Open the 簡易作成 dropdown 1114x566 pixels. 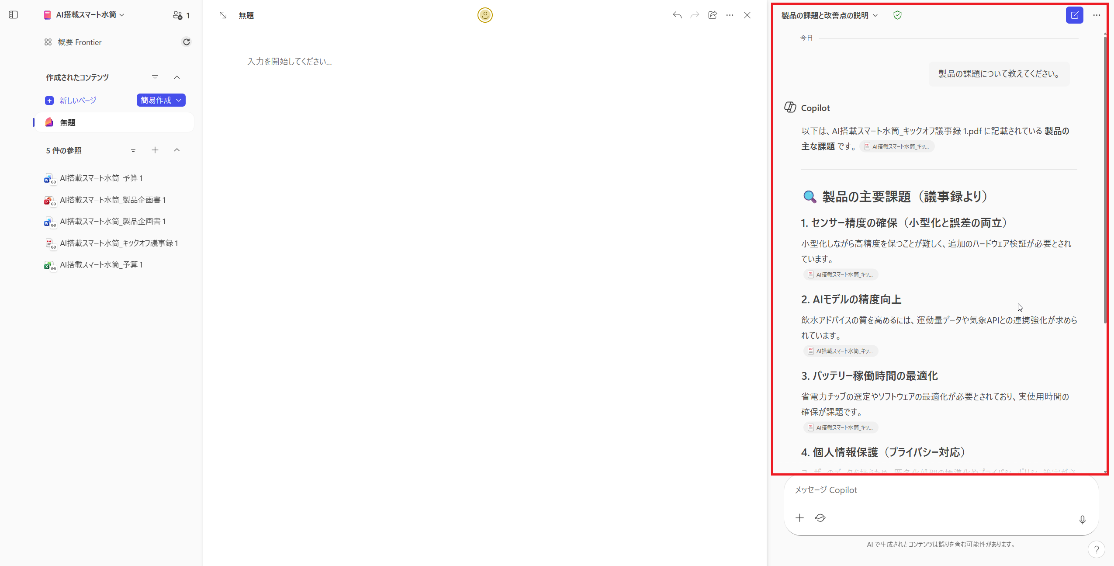tap(160, 100)
